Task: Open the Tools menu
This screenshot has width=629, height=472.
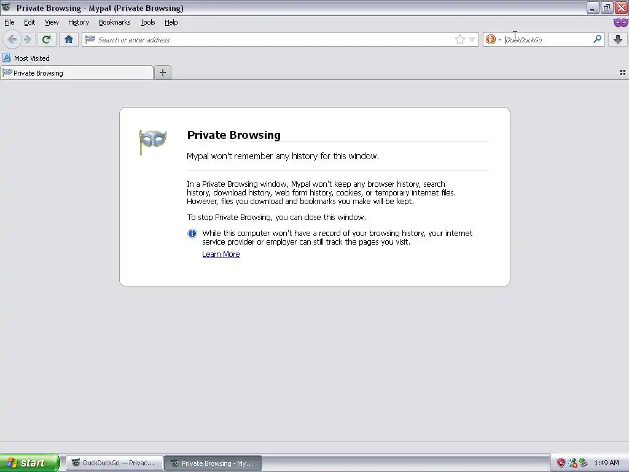Action: 147,23
